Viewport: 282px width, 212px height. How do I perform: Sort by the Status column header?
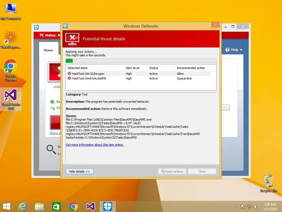coord(161,68)
